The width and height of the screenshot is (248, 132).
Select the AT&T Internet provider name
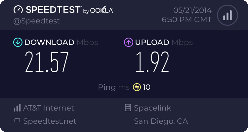point(49,108)
